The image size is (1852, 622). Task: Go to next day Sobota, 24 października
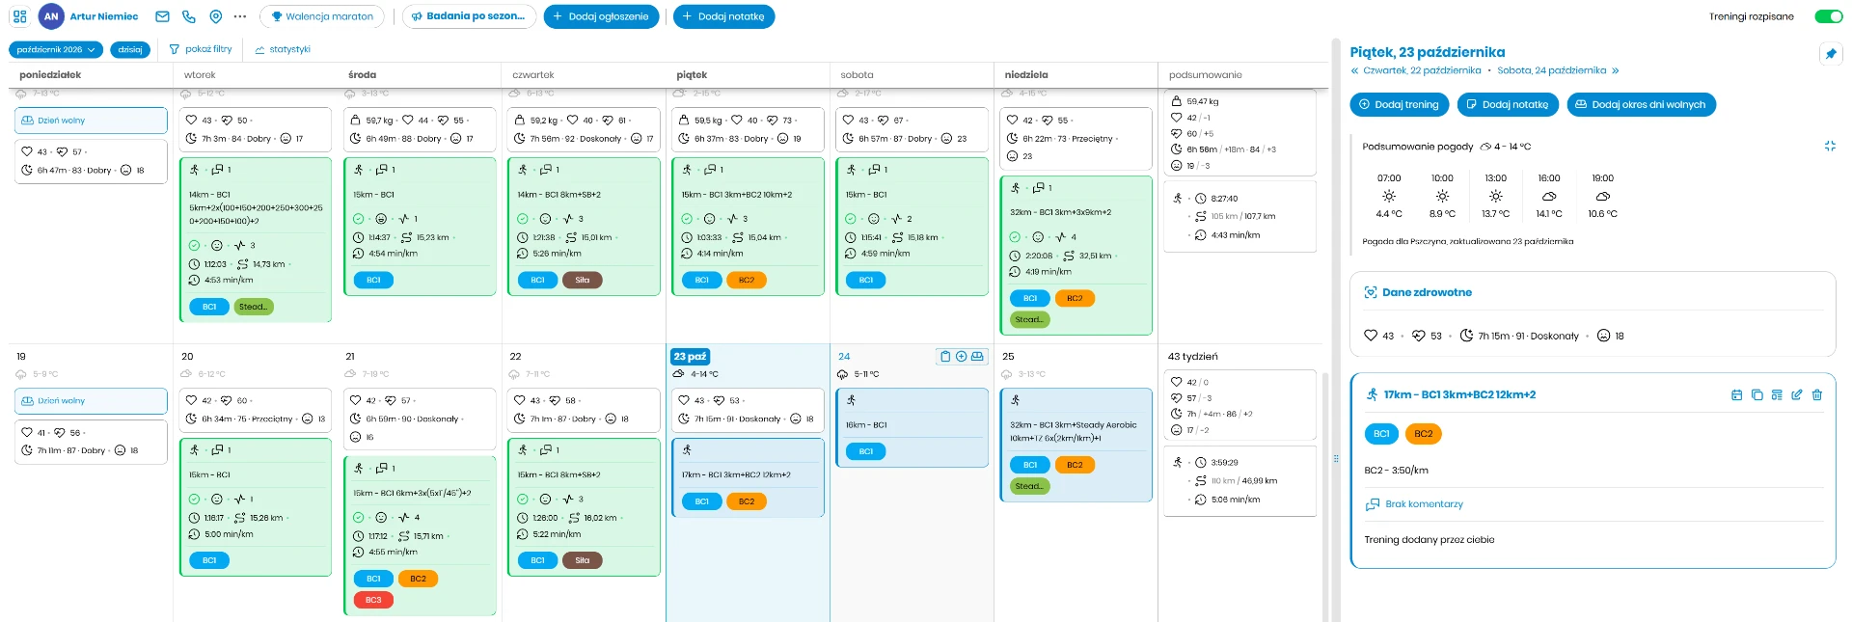click(x=1558, y=70)
